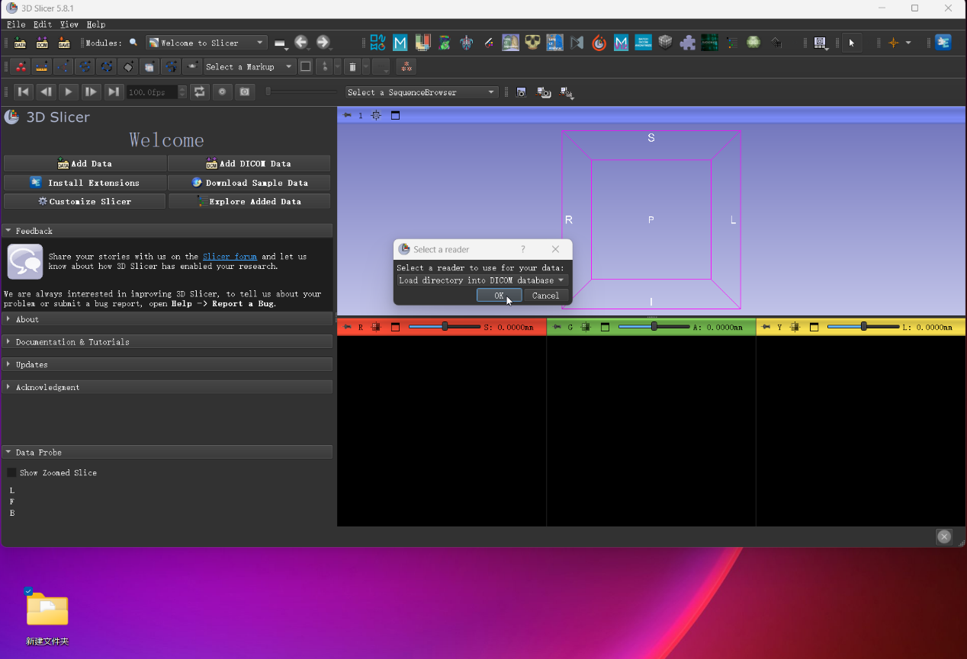Toggle slice link icon in yellow slice bar
This screenshot has width=967, height=659.
point(795,328)
